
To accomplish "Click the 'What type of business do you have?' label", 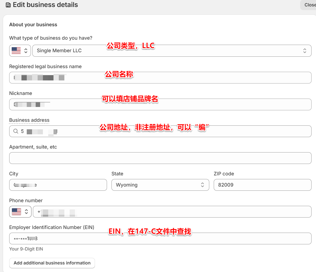I will pyautogui.click(x=51, y=38).
